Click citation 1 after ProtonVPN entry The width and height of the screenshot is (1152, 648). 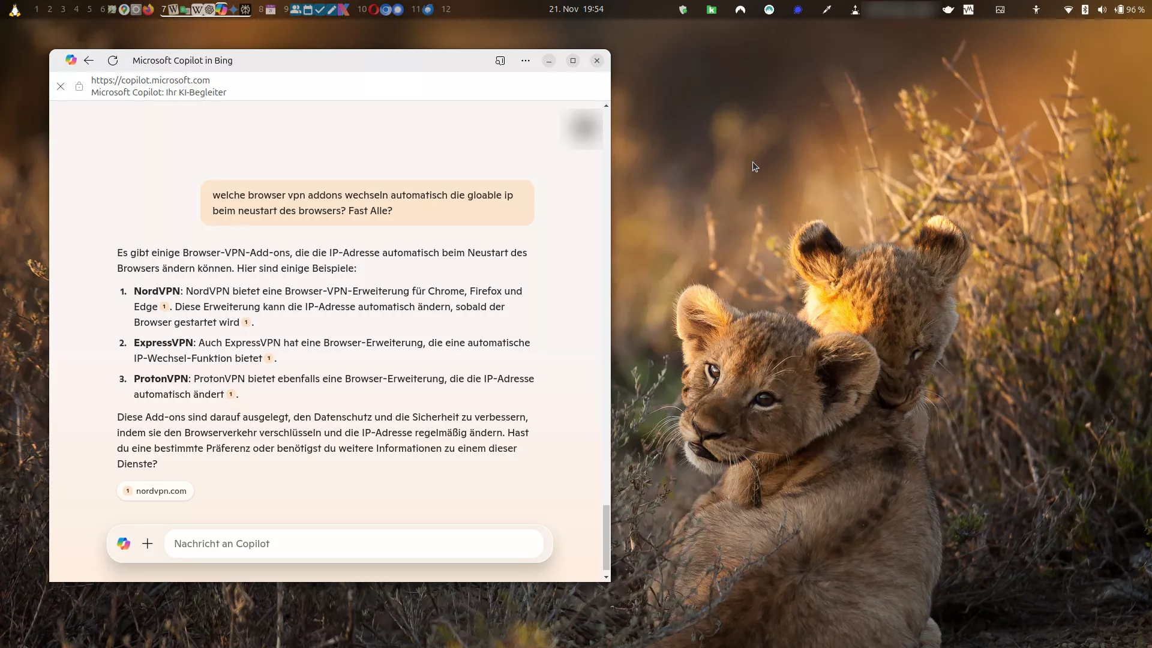pyautogui.click(x=230, y=395)
